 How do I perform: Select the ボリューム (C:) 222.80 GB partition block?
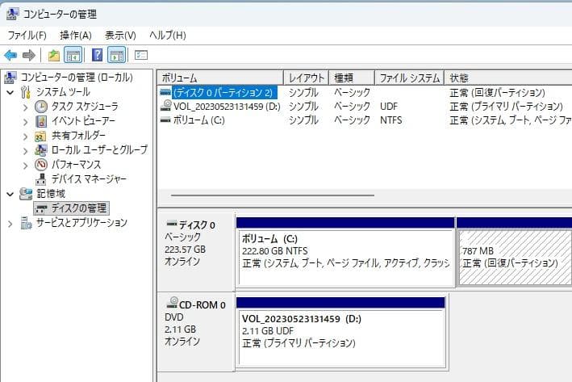coord(345,252)
